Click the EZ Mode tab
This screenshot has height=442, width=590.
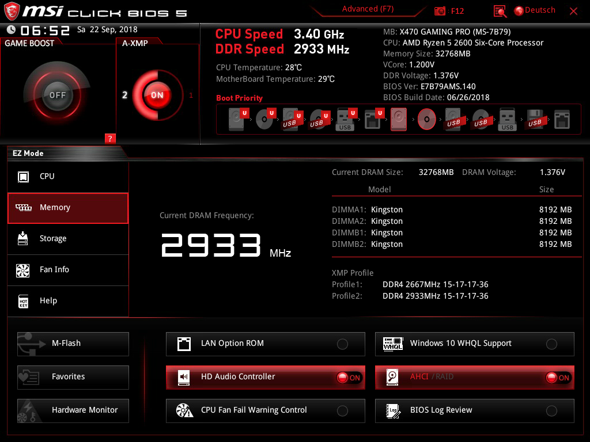28,153
